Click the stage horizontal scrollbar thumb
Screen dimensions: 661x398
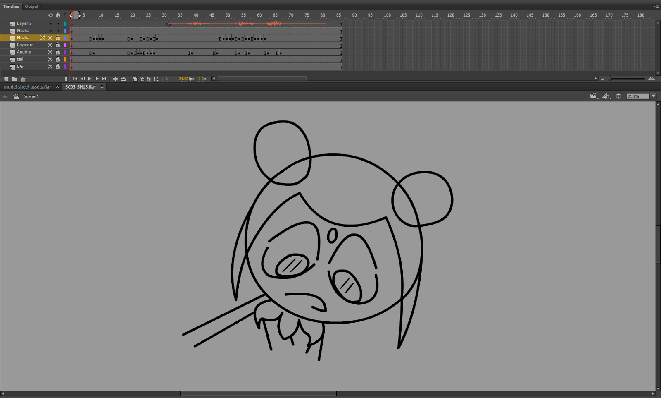pyautogui.click(x=258, y=393)
